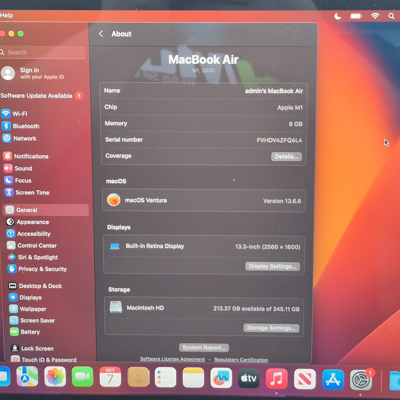
Task: Select Displays in the sidebar
Action: tap(25, 297)
